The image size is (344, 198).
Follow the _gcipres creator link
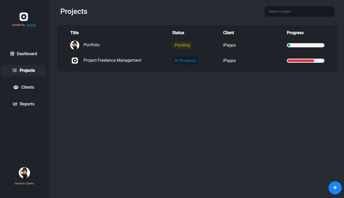[x=31, y=25]
